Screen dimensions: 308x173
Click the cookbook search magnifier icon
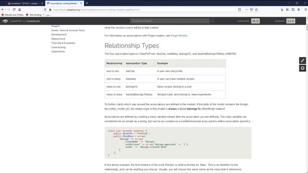213,21
